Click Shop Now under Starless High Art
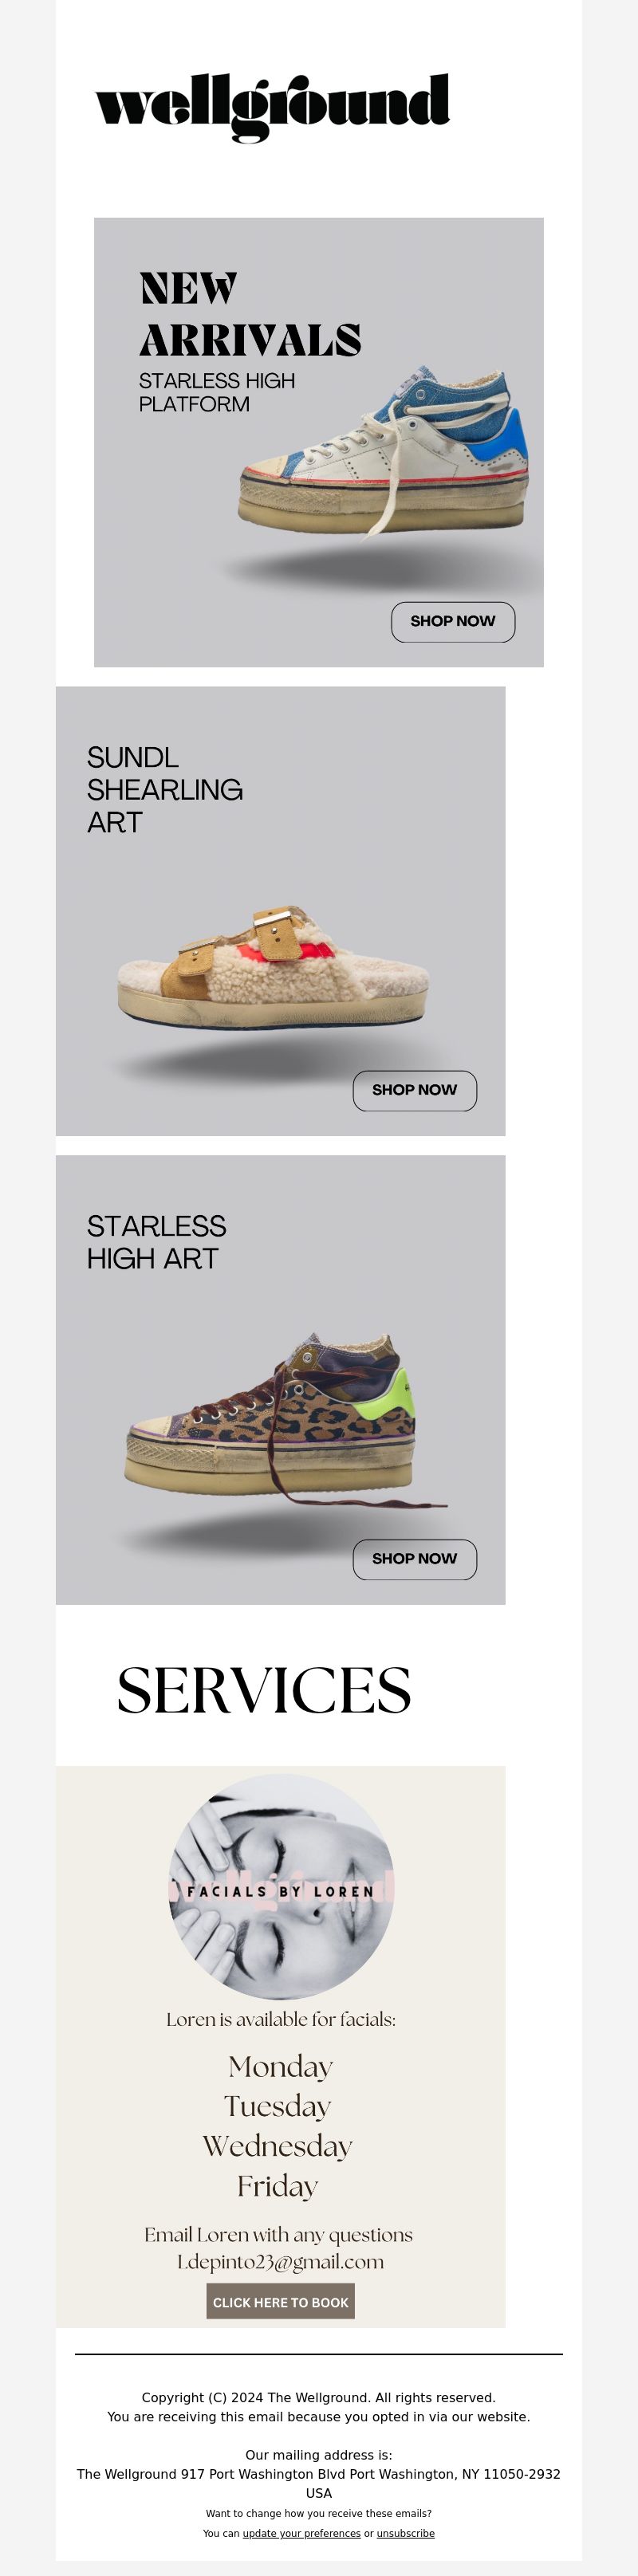638x2576 pixels. tap(415, 1559)
